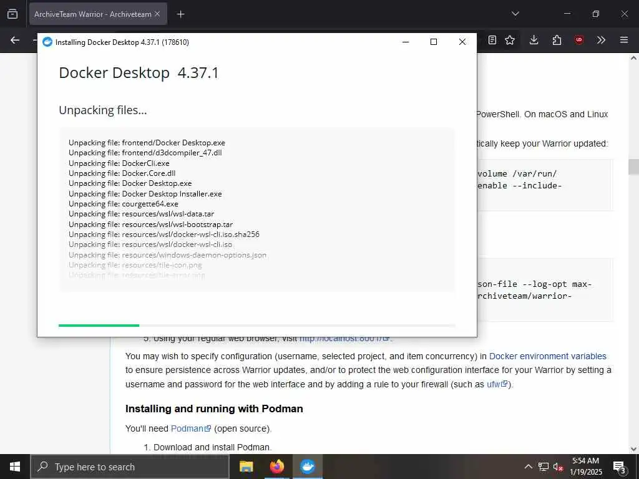Screen dimensions: 639x479
Task: Go back in Firefox
Action: click(15, 40)
